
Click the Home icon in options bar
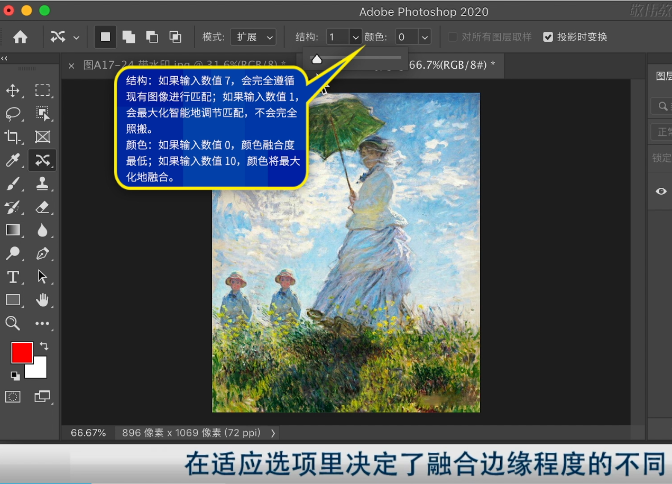[x=20, y=37]
